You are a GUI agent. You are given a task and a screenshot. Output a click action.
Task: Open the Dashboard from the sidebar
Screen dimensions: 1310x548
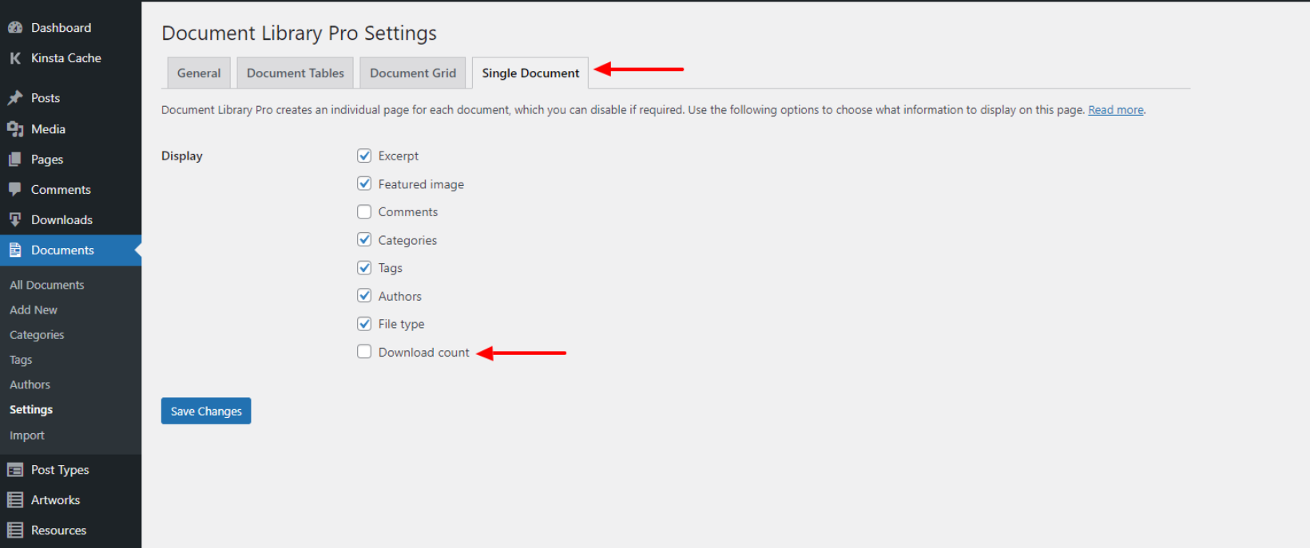(14, 26)
